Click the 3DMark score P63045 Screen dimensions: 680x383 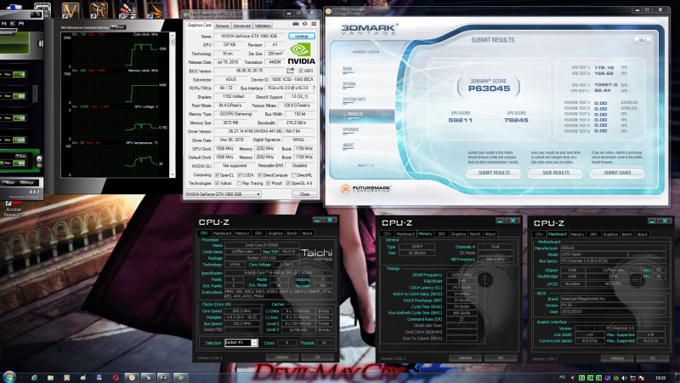click(x=489, y=89)
